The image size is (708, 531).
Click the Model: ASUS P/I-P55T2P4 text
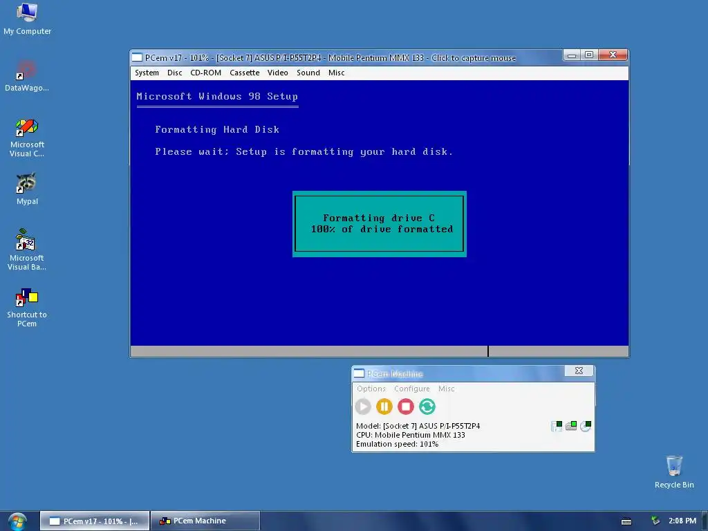tap(418, 426)
